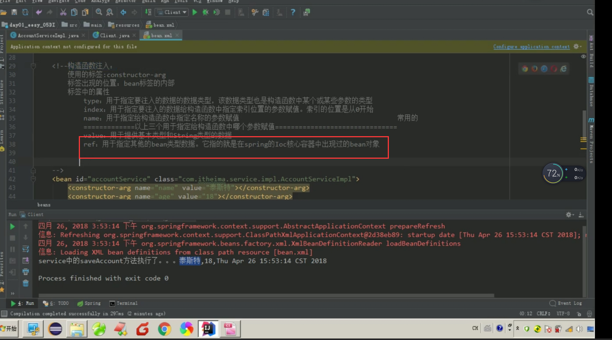Open preview in Chrome browser icon
This screenshot has height=340, width=612.
525,69
